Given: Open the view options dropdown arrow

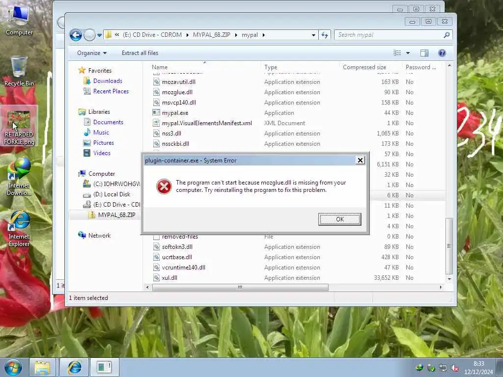Looking at the screenshot, I should [408, 53].
